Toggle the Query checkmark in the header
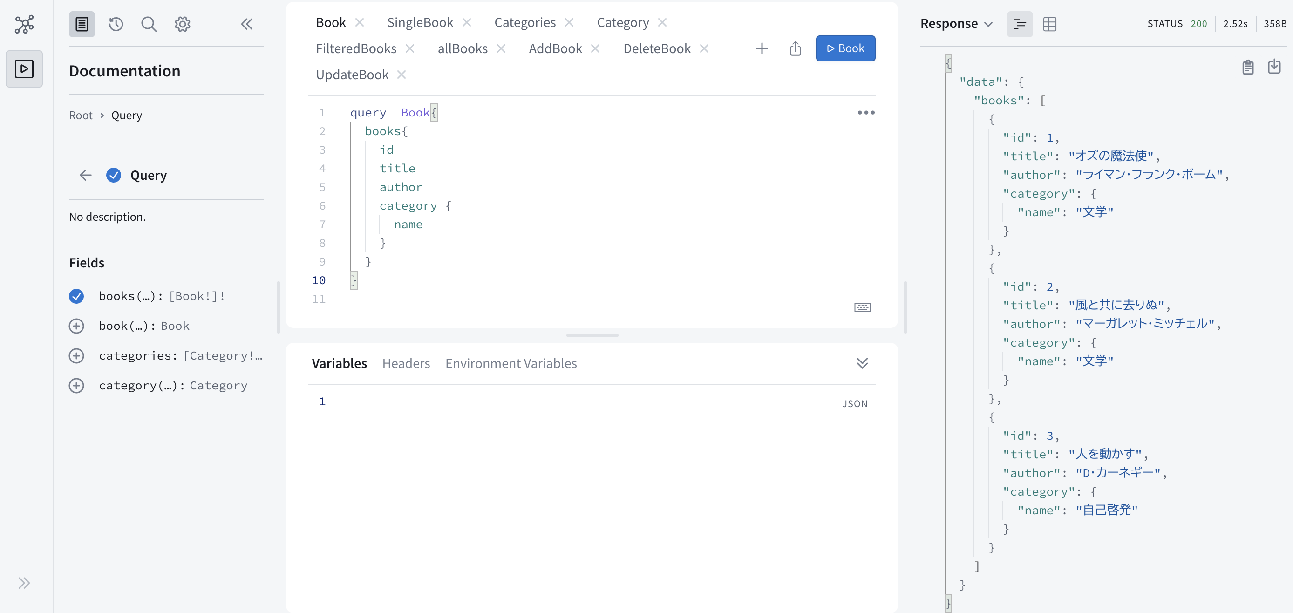This screenshot has height=613, width=1293. click(114, 175)
